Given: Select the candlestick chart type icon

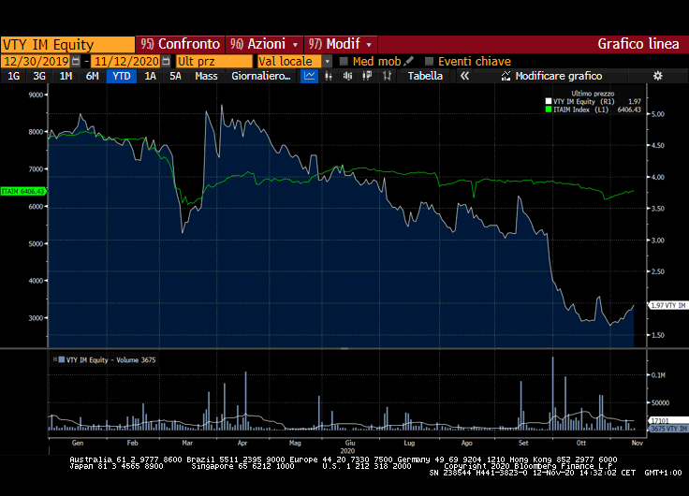Looking at the screenshot, I should point(347,76).
